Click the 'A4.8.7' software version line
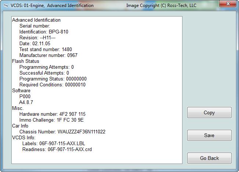Screen dimensions: 239x172 pos(26,102)
